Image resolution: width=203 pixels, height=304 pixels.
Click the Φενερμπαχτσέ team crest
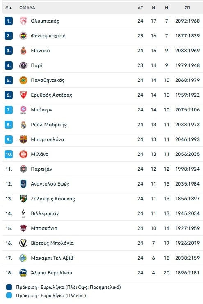tap(23, 36)
